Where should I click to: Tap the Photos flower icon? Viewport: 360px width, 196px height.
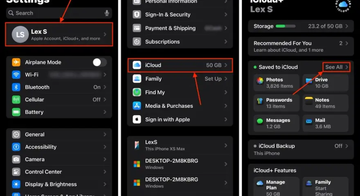click(260, 81)
